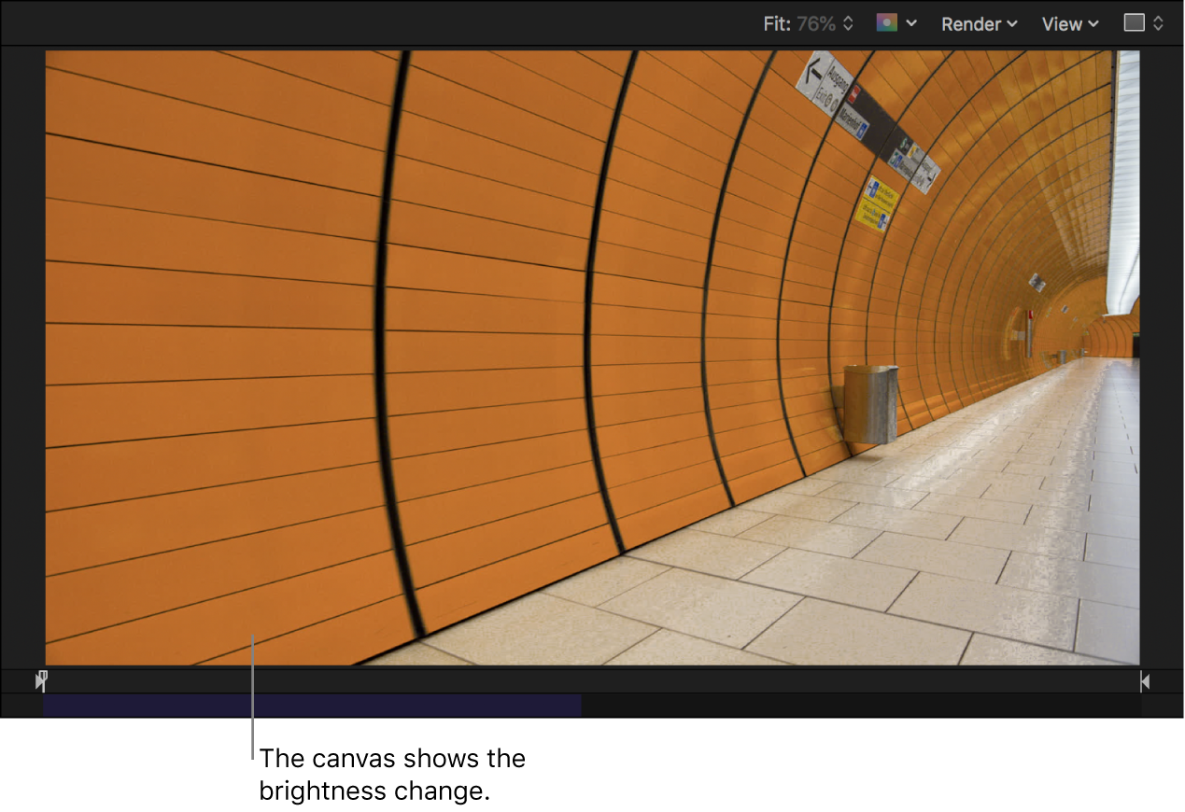Open the Render pop-up menu
1185x812 pixels.
pos(971,23)
